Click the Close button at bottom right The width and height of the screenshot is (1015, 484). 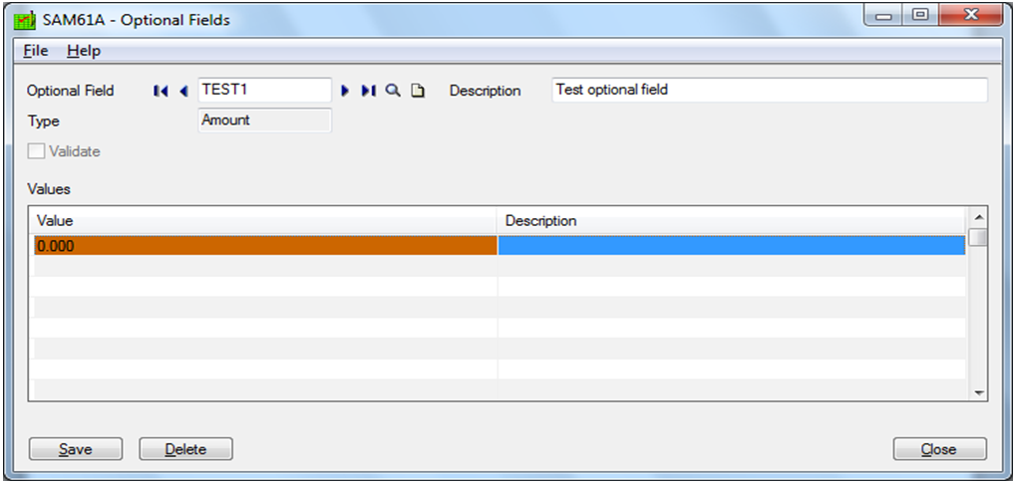coord(940,449)
